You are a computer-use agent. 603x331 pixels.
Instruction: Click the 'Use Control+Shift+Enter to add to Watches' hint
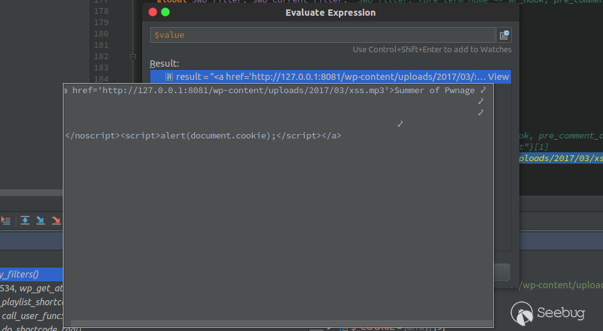pyautogui.click(x=432, y=49)
